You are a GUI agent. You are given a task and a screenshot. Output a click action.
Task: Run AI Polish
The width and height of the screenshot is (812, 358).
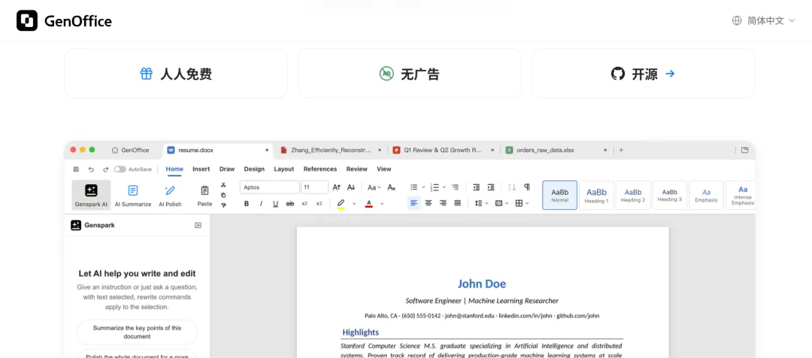point(170,196)
